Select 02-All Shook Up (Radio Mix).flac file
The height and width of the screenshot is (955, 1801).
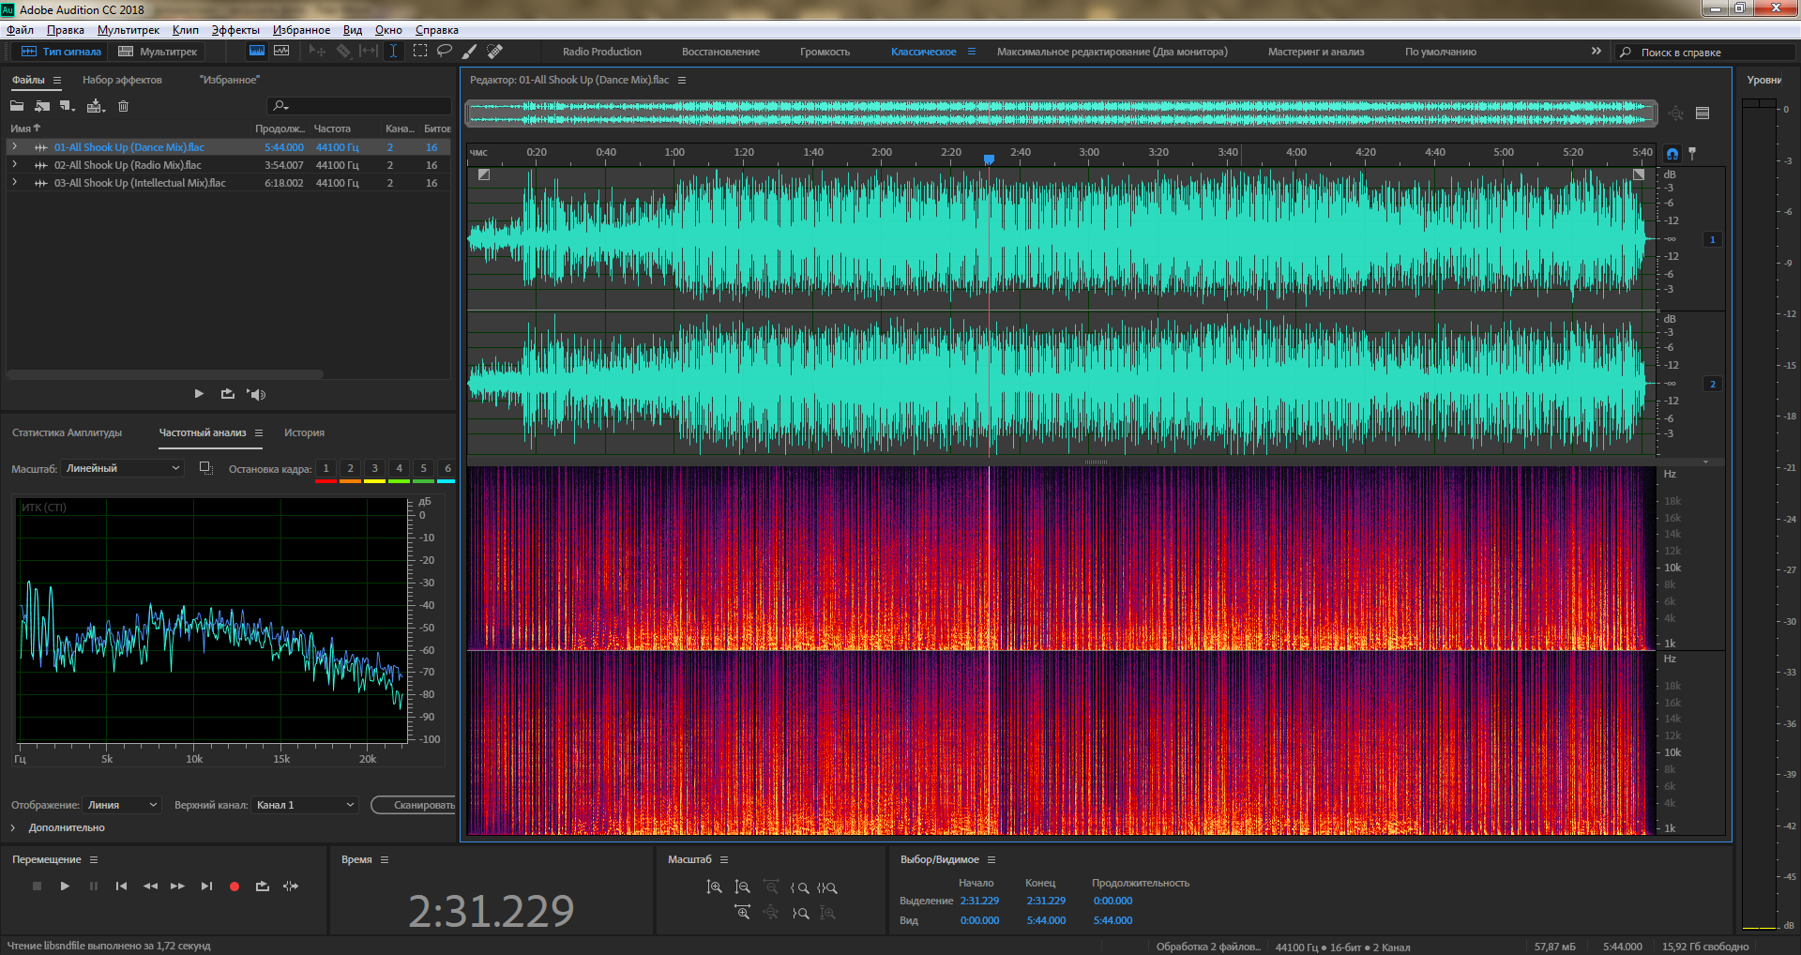point(128,165)
